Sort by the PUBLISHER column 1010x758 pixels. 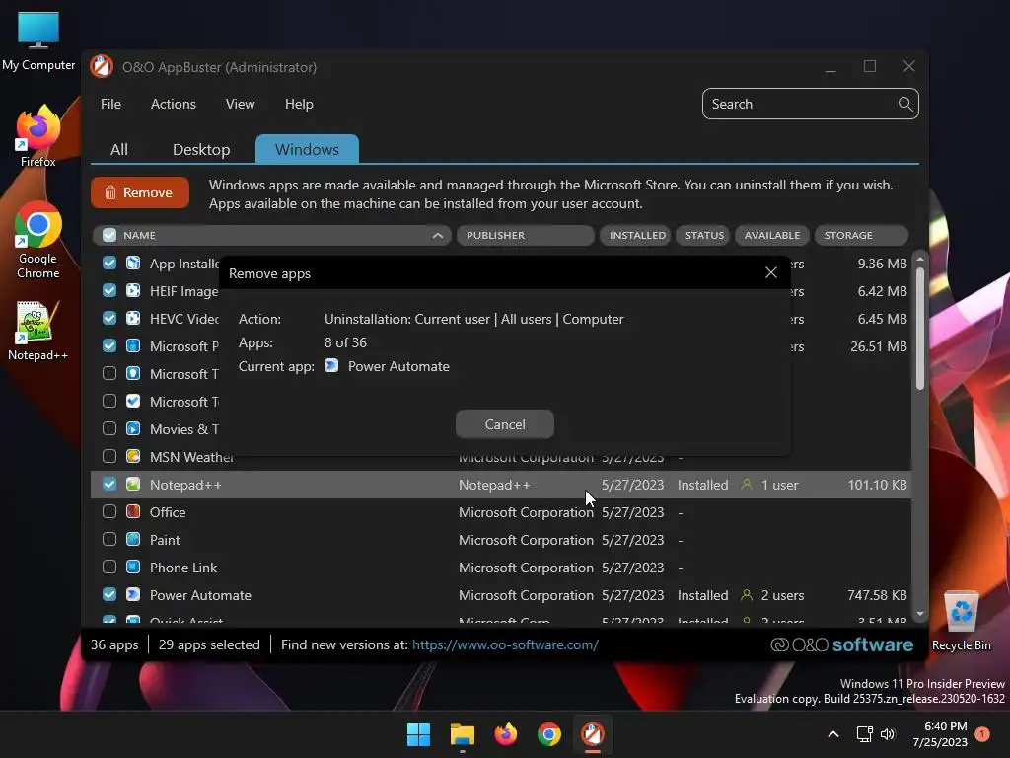pos(525,235)
